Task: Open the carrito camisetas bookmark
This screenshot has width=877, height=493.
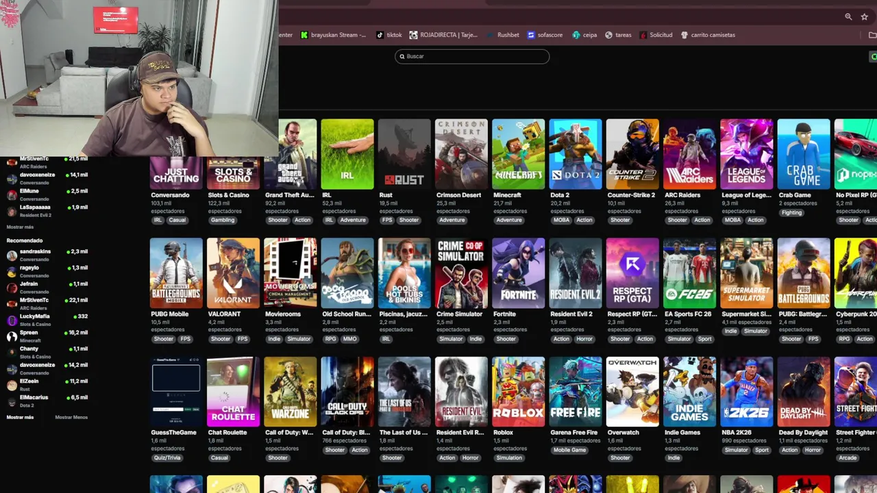Action: pyautogui.click(x=708, y=35)
